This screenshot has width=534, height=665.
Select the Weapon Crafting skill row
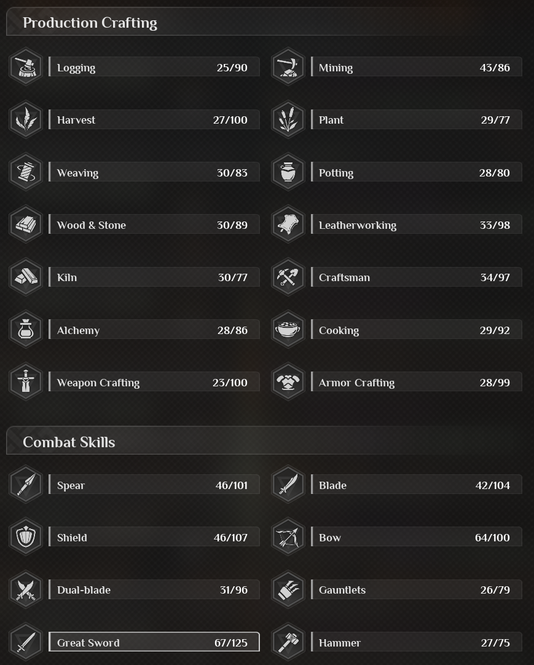click(x=154, y=383)
